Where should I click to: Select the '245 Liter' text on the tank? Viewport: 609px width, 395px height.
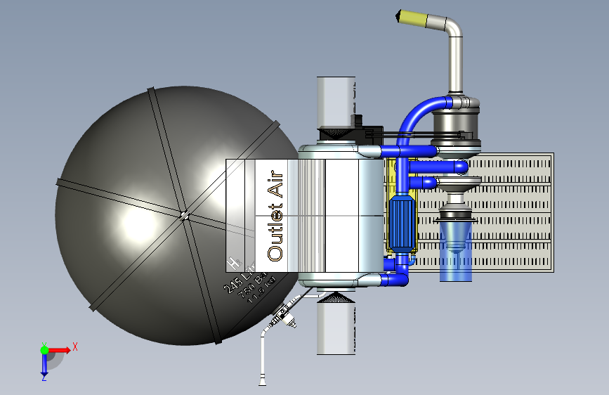(239, 278)
